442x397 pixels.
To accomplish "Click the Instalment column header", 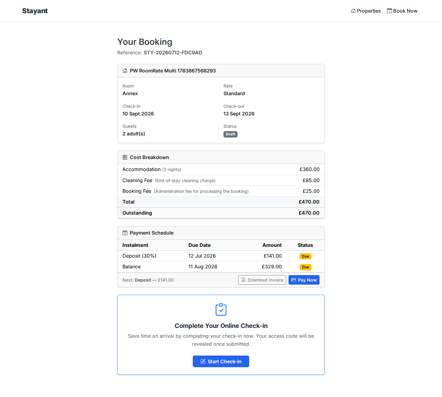I will (135, 245).
